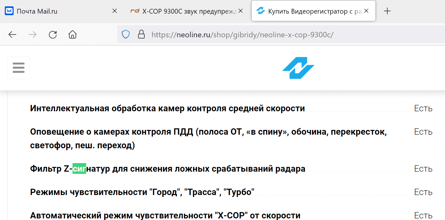Click 'Есть' in the Автоматический режим row
Screen dimensions: 445x220
click(x=423, y=216)
